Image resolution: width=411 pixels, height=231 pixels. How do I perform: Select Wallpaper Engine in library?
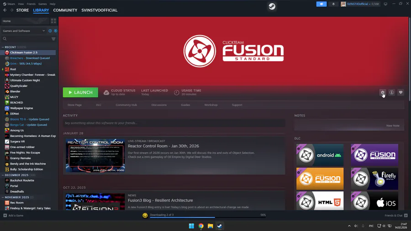pos(21,108)
